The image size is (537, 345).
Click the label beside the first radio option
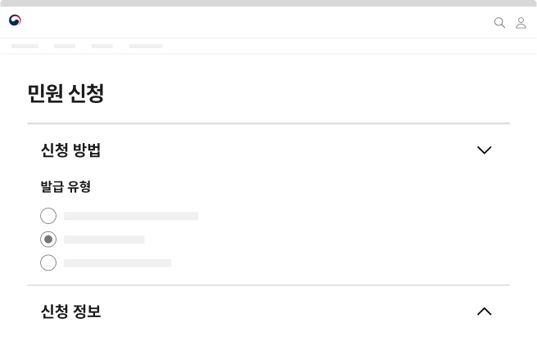click(x=131, y=217)
